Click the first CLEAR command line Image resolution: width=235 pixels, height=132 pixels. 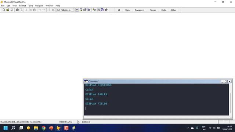[x=89, y=89]
